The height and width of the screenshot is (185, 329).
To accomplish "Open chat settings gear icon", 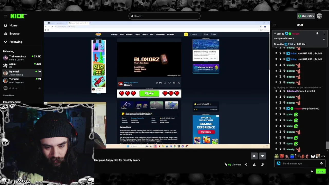I will click(312, 171).
